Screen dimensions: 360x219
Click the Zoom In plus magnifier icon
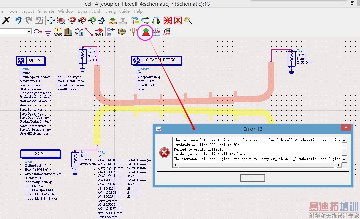pos(72,20)
